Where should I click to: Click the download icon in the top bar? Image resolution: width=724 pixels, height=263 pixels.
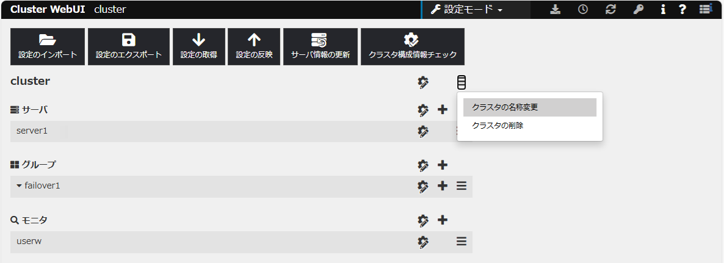[x=555, y=10]
